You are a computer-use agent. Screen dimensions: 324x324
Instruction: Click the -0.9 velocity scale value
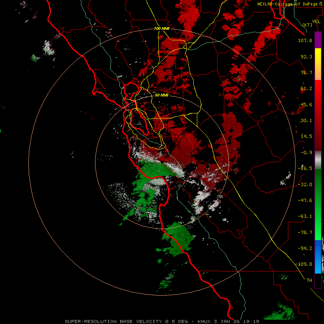tap(306, 153)
